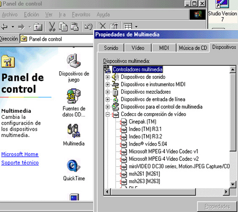Select Indeo (TM) R3.1 codec
Viewport: 238px width, 212px height.
[x=145, y=129]
